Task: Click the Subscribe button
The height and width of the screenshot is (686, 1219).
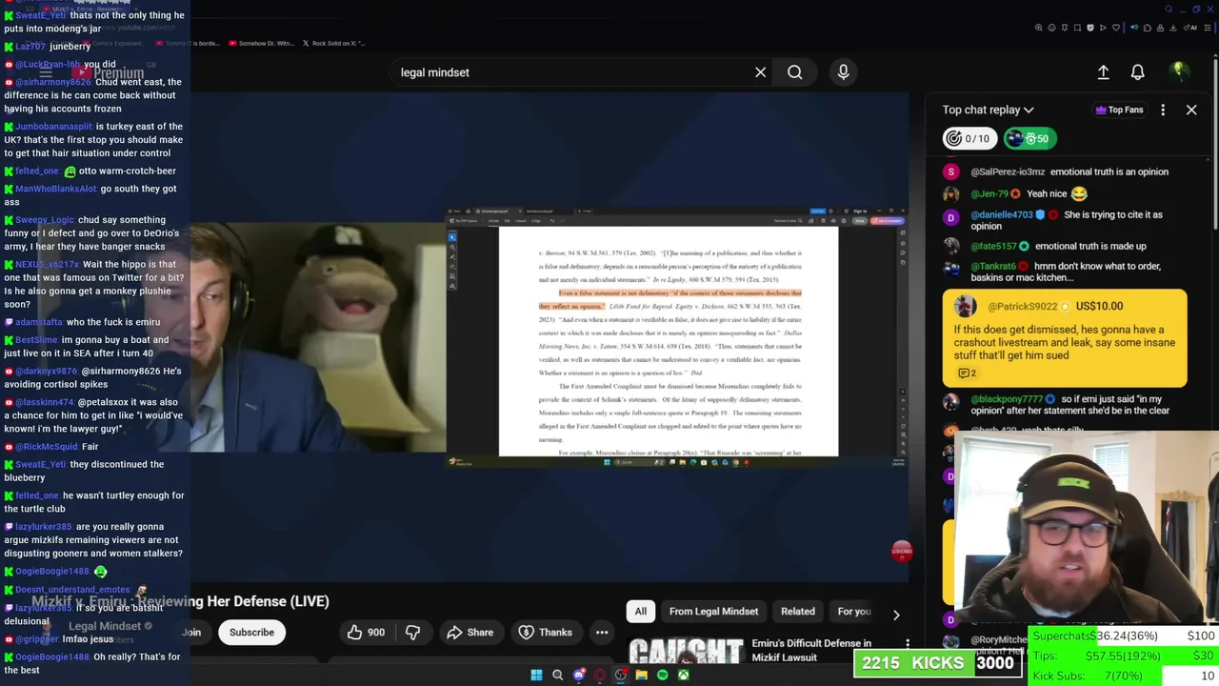Action: click(x=251, y=632)
